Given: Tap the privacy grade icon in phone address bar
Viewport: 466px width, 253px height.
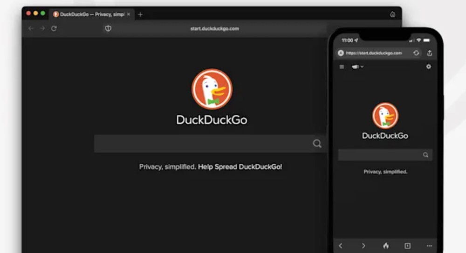Looking at the screenshot, I should click(x=341, y=53).
